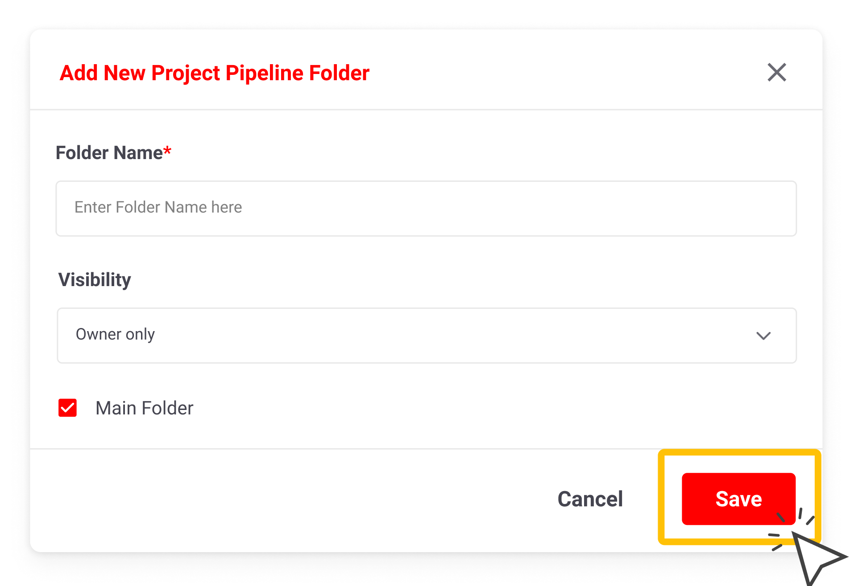Toggle Main Folder via its text label
850x586 pixels.
144,408
